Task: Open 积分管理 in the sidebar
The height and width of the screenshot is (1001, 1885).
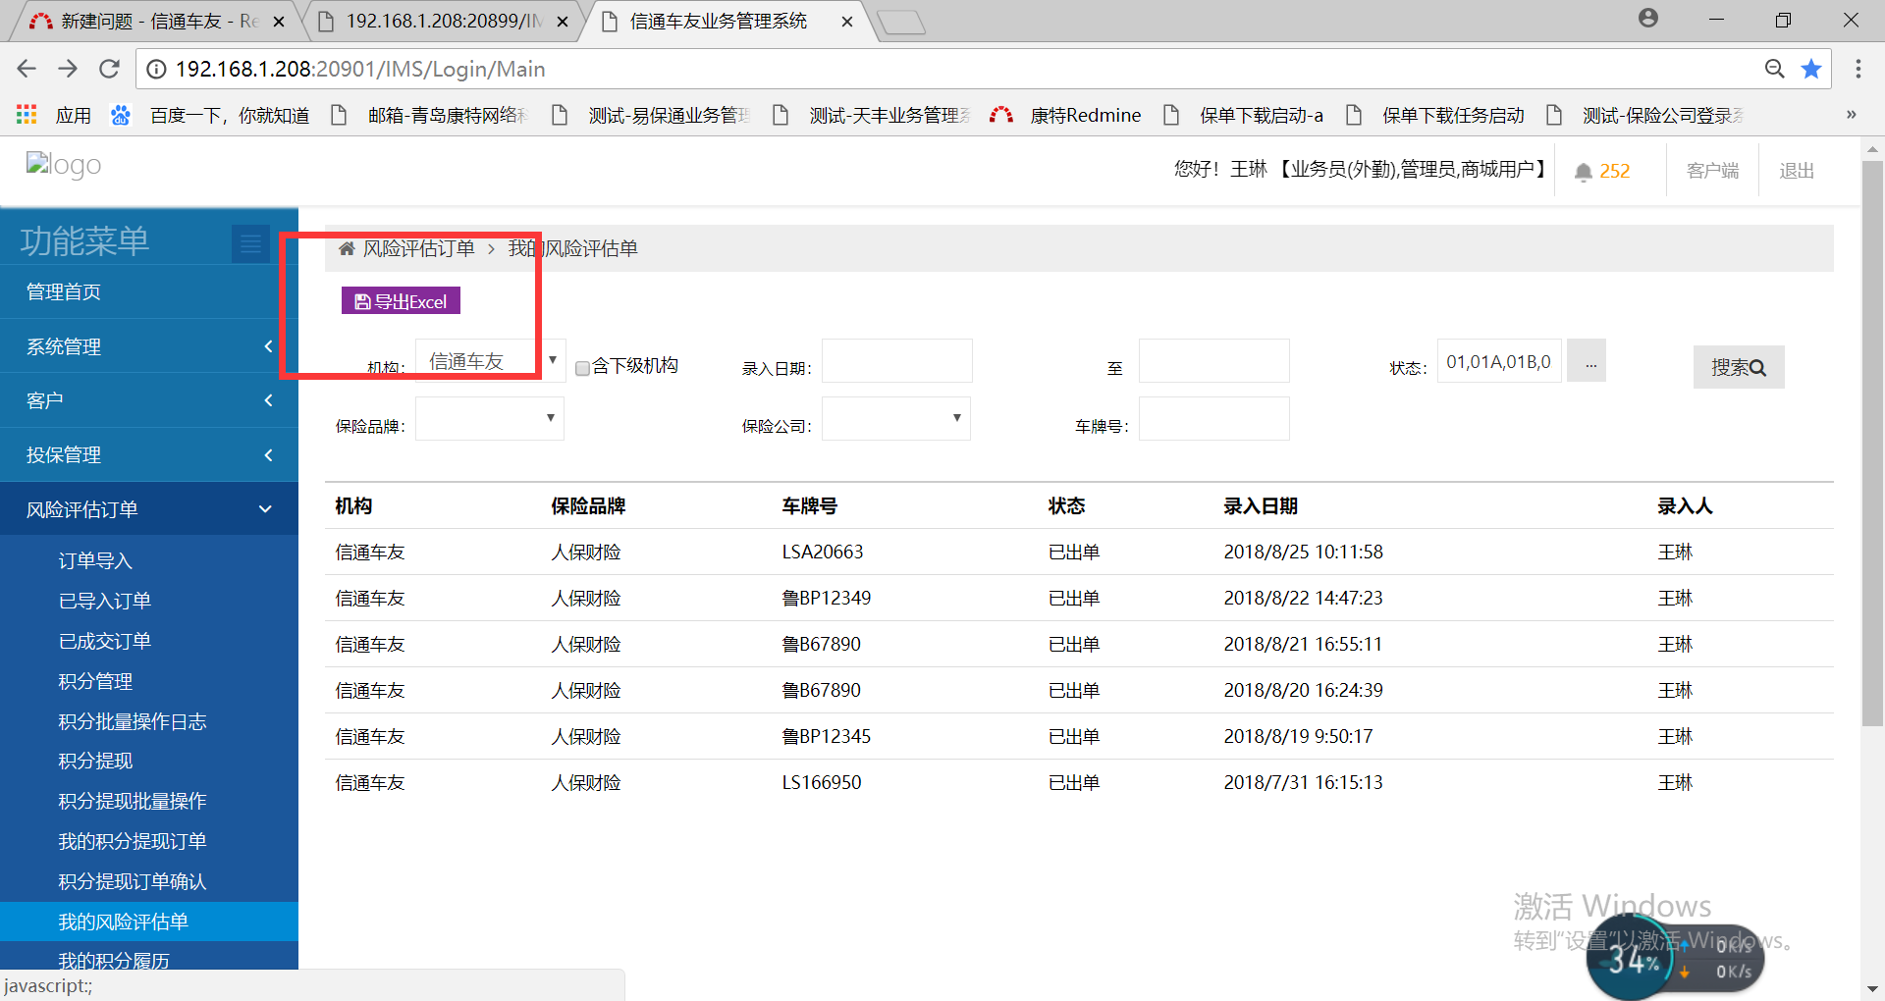Action: click(x=95, y=681)
